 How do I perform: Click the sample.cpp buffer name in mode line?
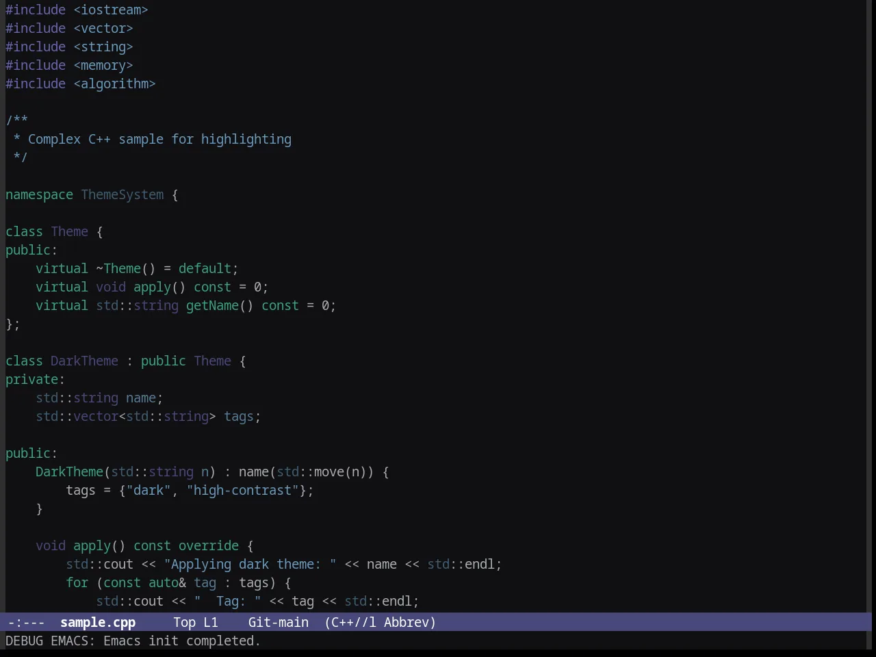tap(98, 622)
